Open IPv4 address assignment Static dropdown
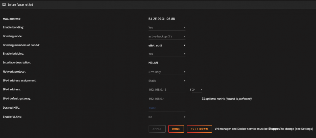This screenshot has width=316, height=138. (167, 81)
